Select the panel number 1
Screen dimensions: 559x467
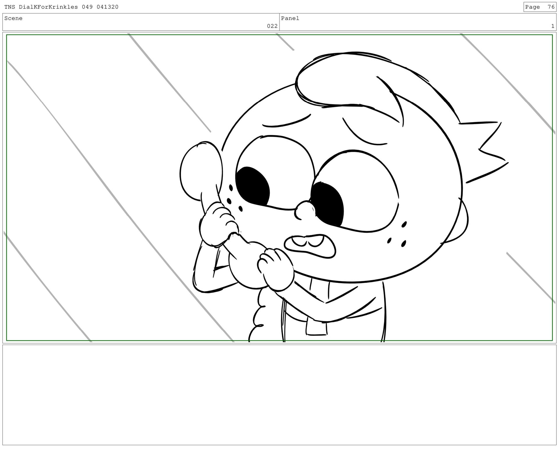[553, 26]
